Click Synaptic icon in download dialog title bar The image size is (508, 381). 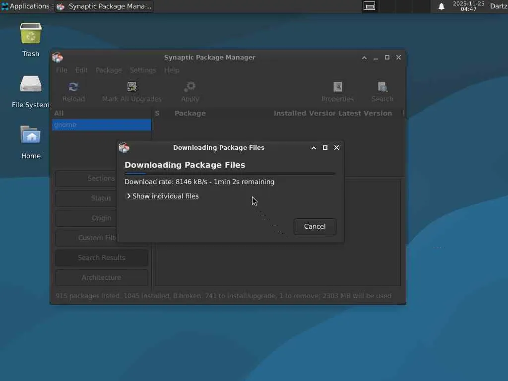click(x=124, y=147)
